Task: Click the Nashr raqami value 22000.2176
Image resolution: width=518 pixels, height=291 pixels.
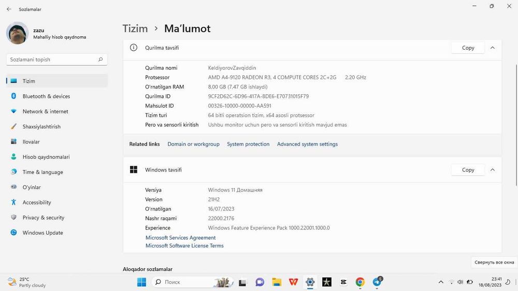Action: tap(221, 219)
